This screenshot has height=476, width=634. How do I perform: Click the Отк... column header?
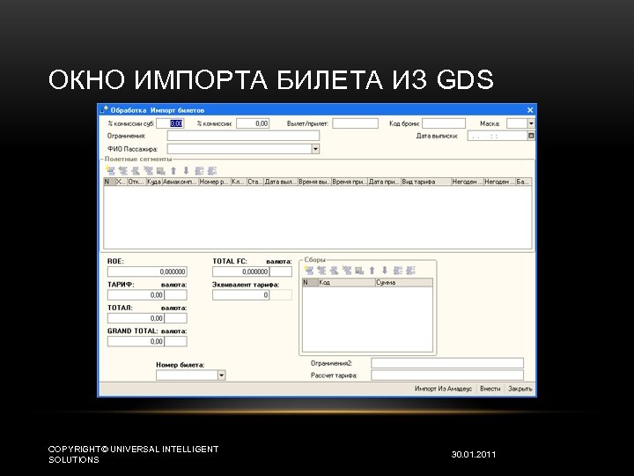[136, 182]
